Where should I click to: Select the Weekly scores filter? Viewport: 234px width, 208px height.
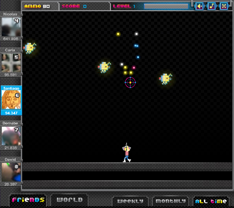point(130,201)
